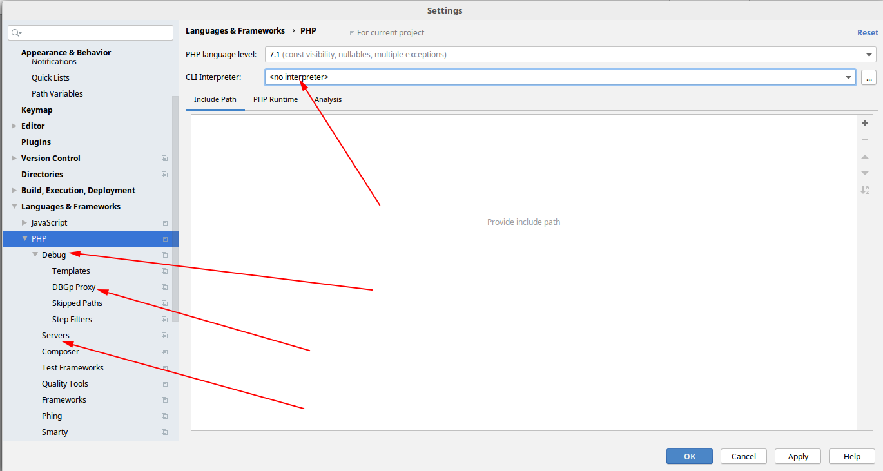
Task: Select Keymap in settings tree
Action: point(37,110)
